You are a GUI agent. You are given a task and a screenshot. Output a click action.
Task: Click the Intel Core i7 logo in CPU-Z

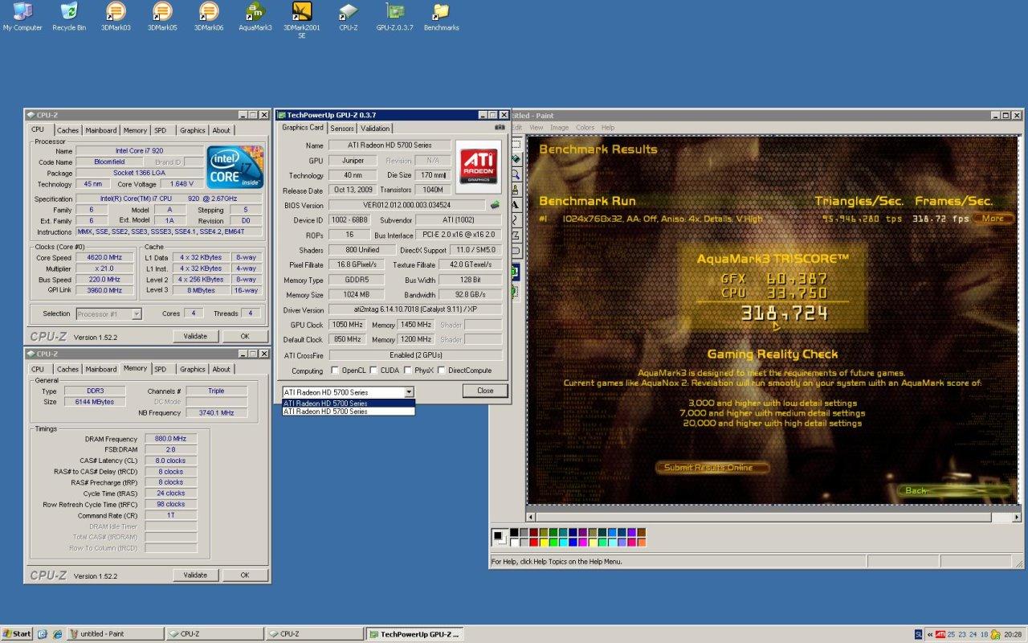(235, 166)
